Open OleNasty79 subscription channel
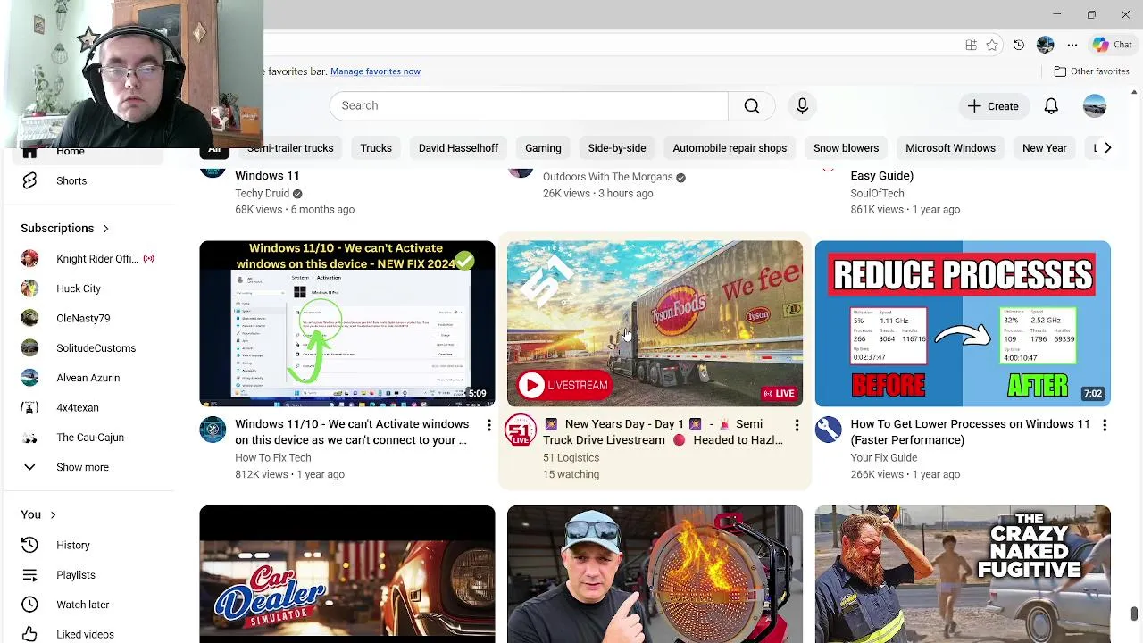 [x=89, y=318]
